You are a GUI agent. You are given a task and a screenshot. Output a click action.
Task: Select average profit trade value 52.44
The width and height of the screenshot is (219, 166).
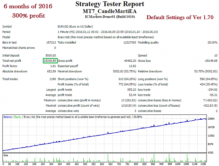(132, 95)
